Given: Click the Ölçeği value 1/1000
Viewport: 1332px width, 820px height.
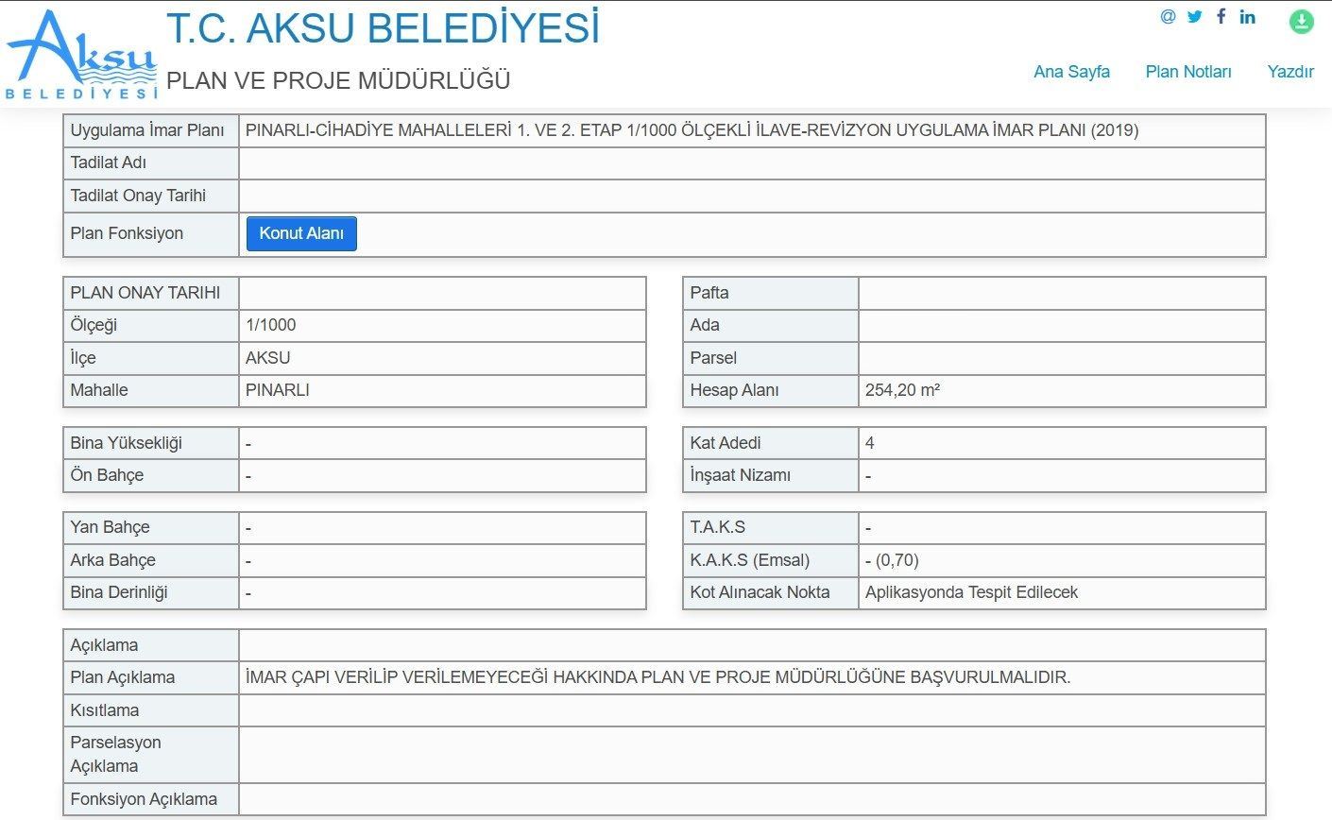Looking at the screenshot, I should pos(270,325).
